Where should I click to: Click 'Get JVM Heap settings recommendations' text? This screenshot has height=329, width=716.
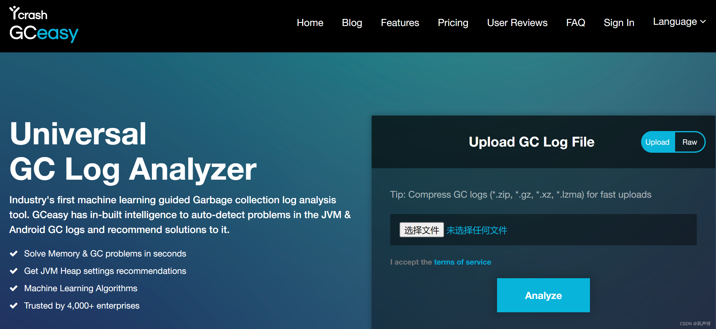(105, 271)
